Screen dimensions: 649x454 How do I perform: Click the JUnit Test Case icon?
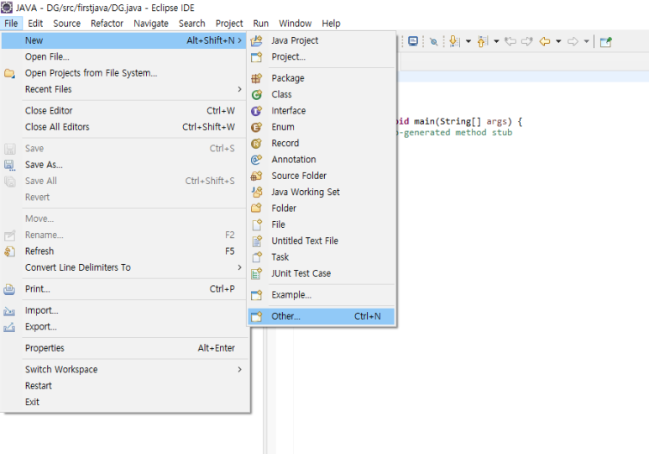[257, 273]
